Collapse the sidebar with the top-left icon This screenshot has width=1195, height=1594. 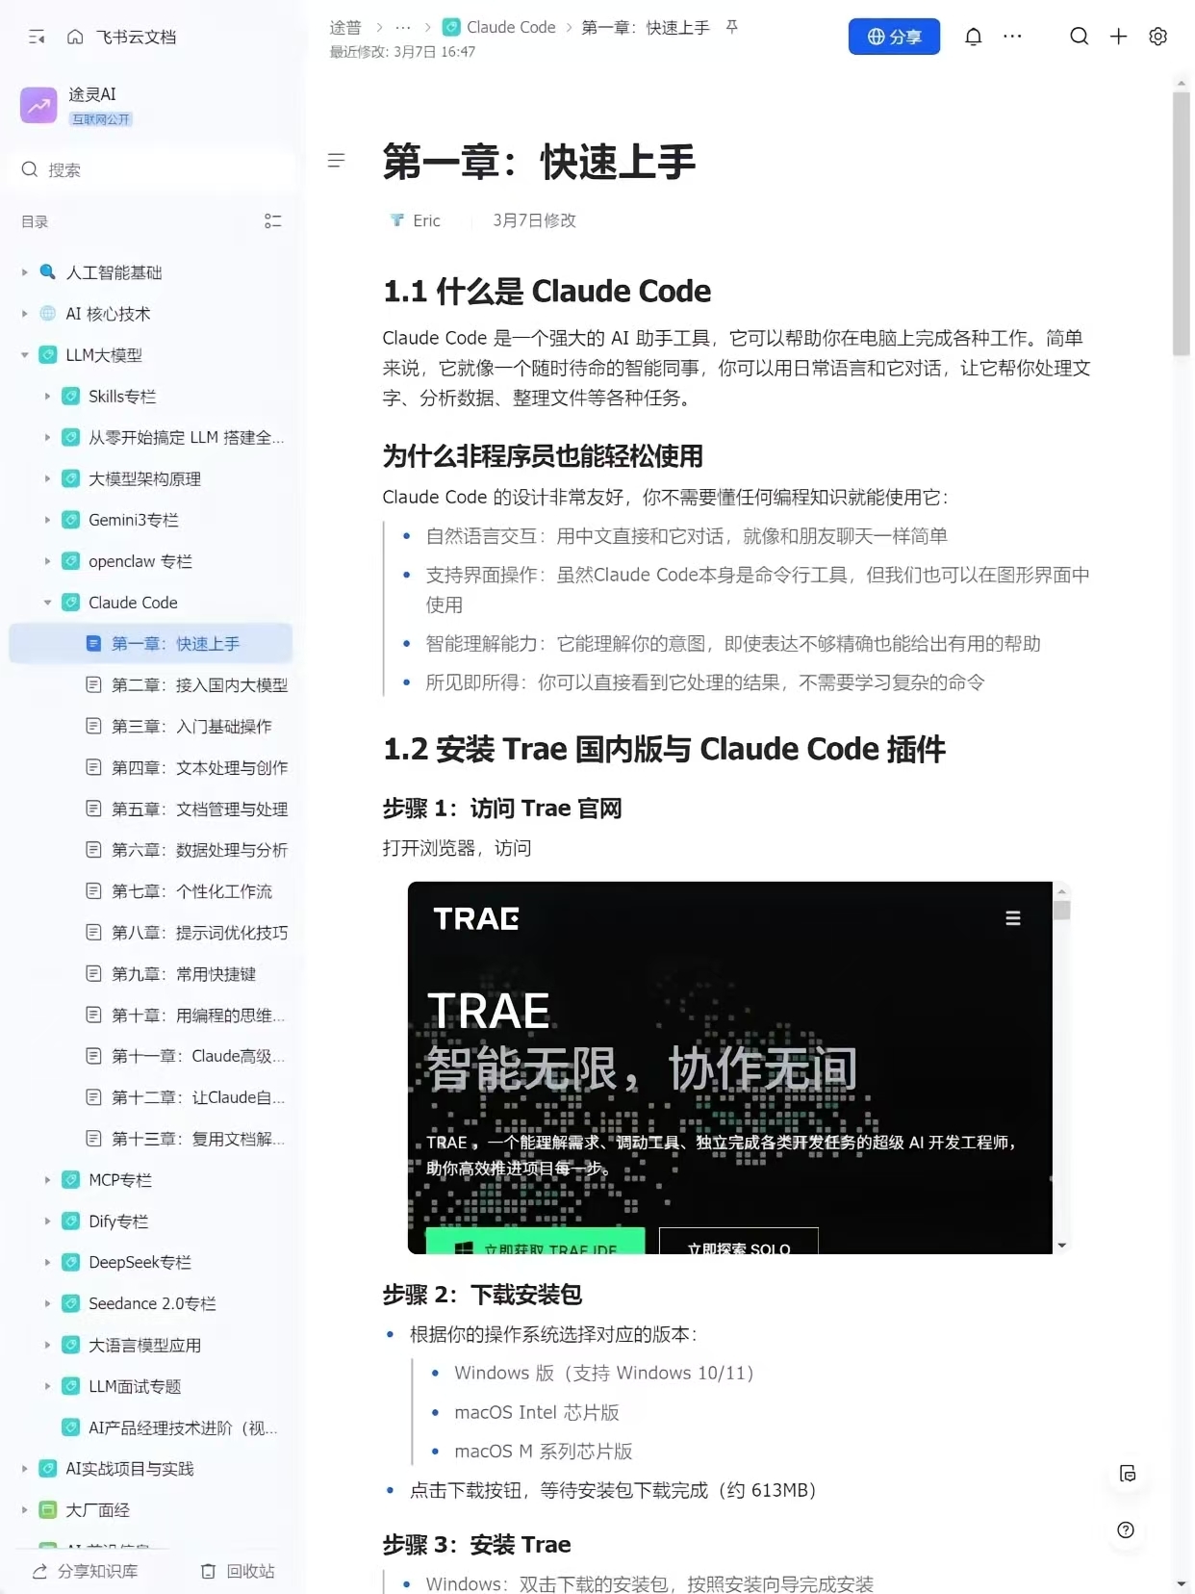point(37,37)
